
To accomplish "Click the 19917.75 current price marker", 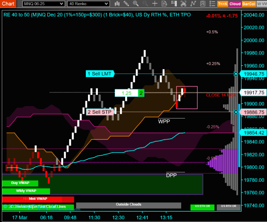I will (253, 93).
